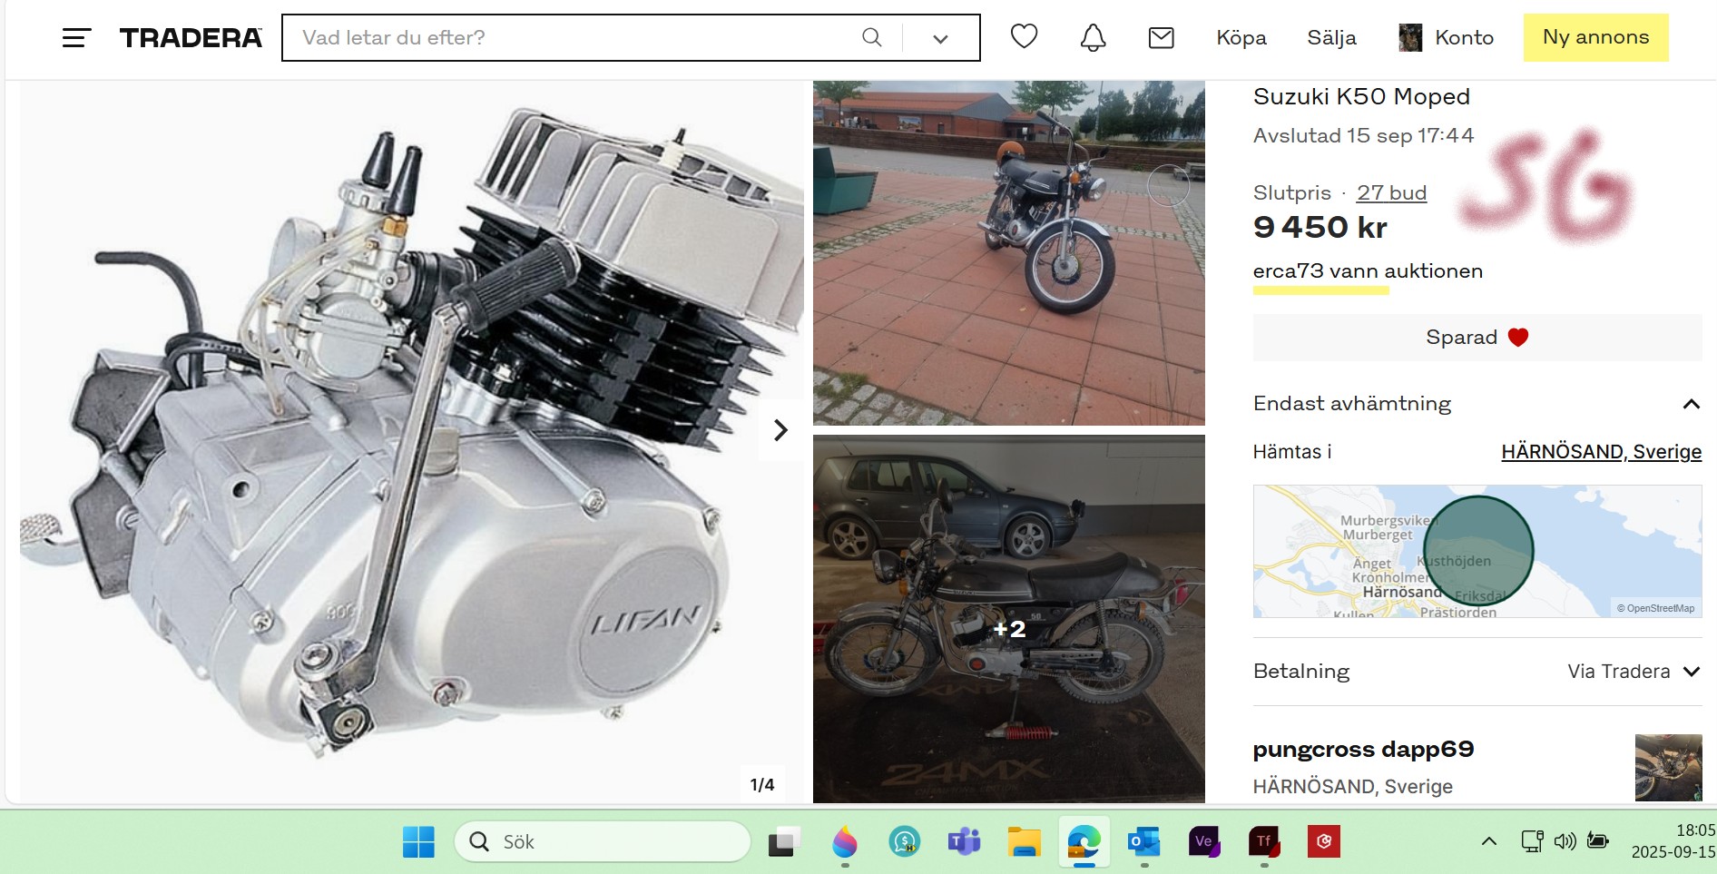Open the Köpa menu

(1241, 38)
